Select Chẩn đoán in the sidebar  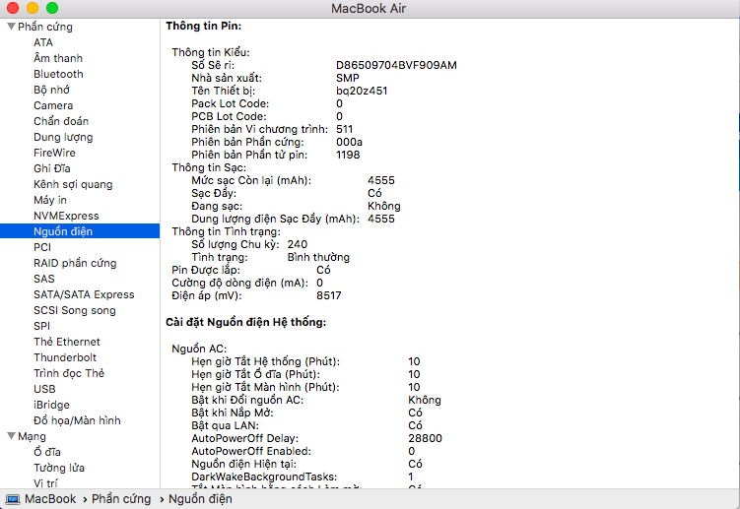coord(61,121)
